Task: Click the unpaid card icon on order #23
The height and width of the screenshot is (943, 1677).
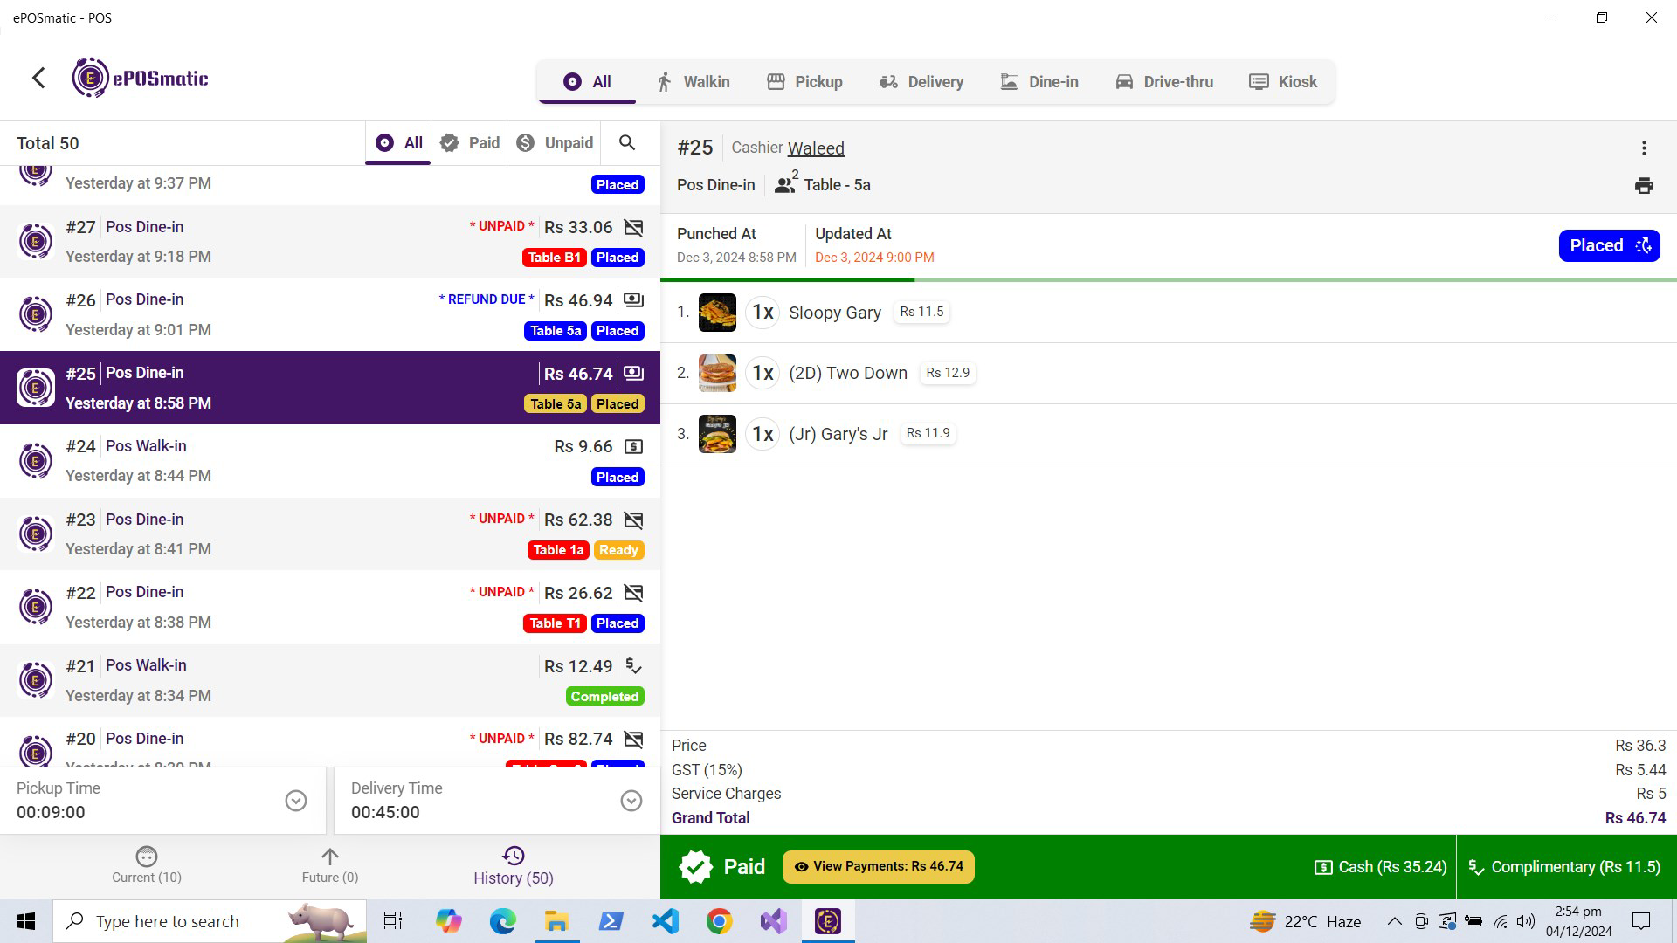Action: tap(634, 520)
